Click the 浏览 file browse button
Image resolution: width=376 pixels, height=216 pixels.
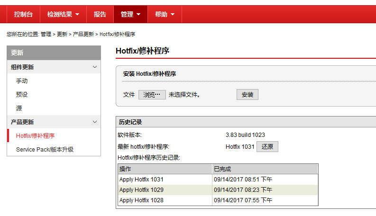click(152, 95)
